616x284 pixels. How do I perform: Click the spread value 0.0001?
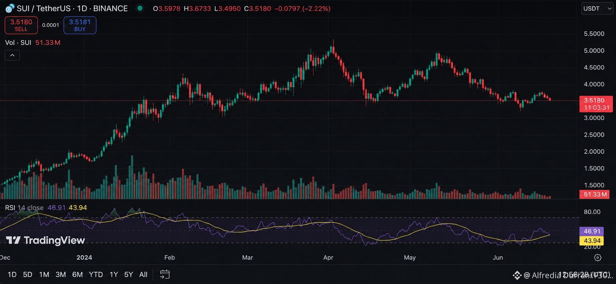pos(50,25)
